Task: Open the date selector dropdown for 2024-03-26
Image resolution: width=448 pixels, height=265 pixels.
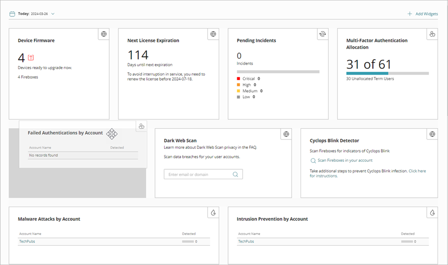Action: tap(53, 13)
